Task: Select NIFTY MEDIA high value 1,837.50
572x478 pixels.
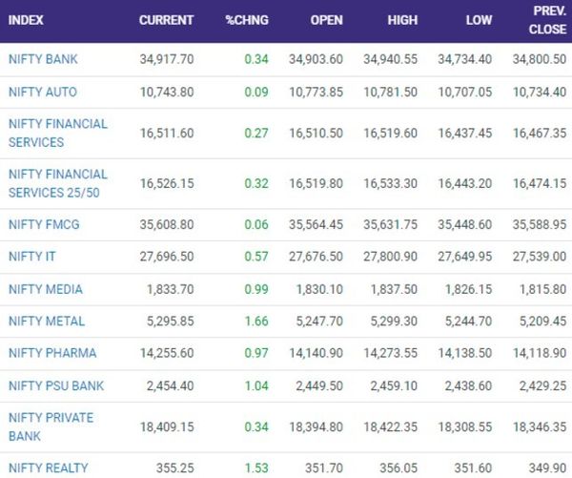Action: pos(394,289)
